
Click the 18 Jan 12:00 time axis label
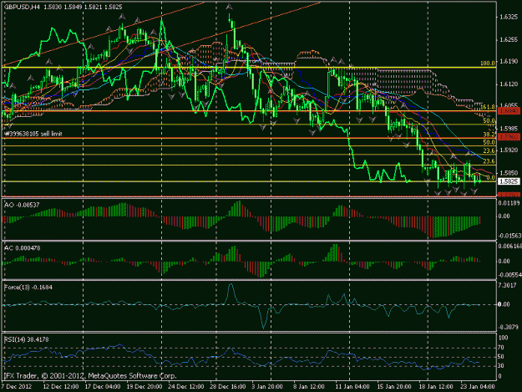pos(436,387)
